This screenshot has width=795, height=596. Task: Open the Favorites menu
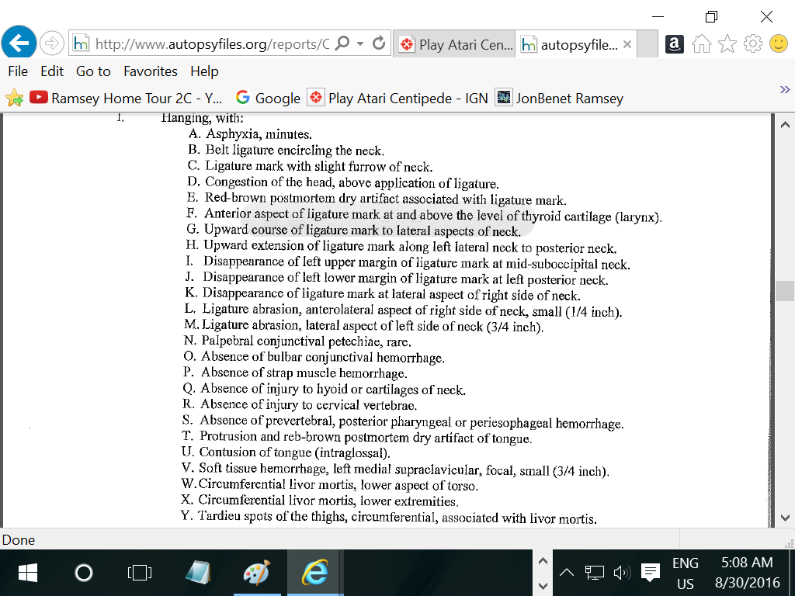[150, 71]
